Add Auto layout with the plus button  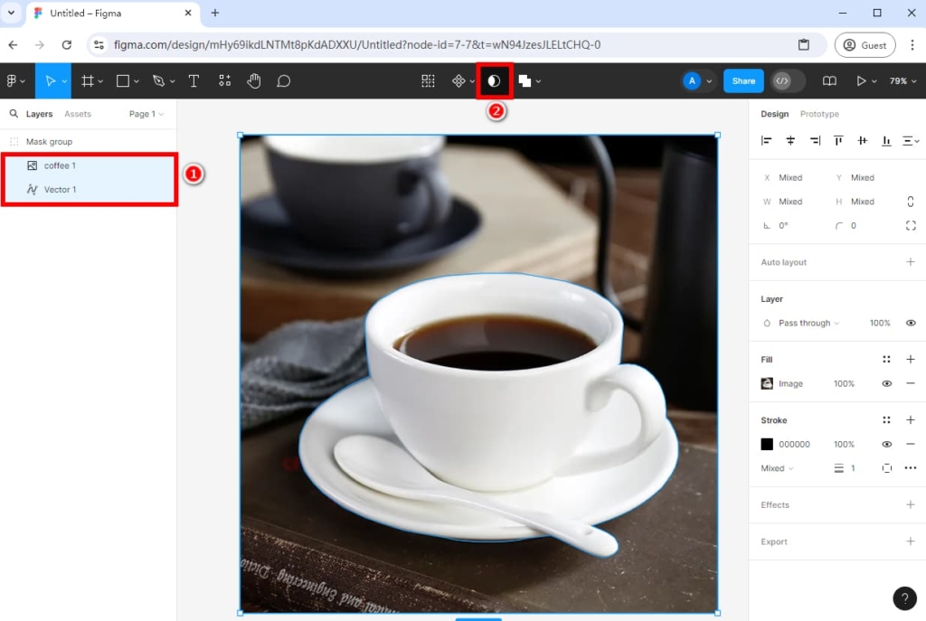tap(911, 262)
